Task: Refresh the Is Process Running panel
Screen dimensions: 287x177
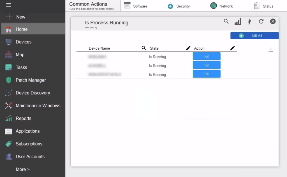Action: point(261,21)
